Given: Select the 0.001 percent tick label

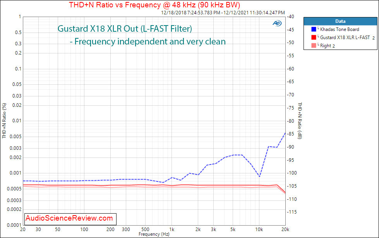Looking at the screenshot, I should (x=15, y=173).
